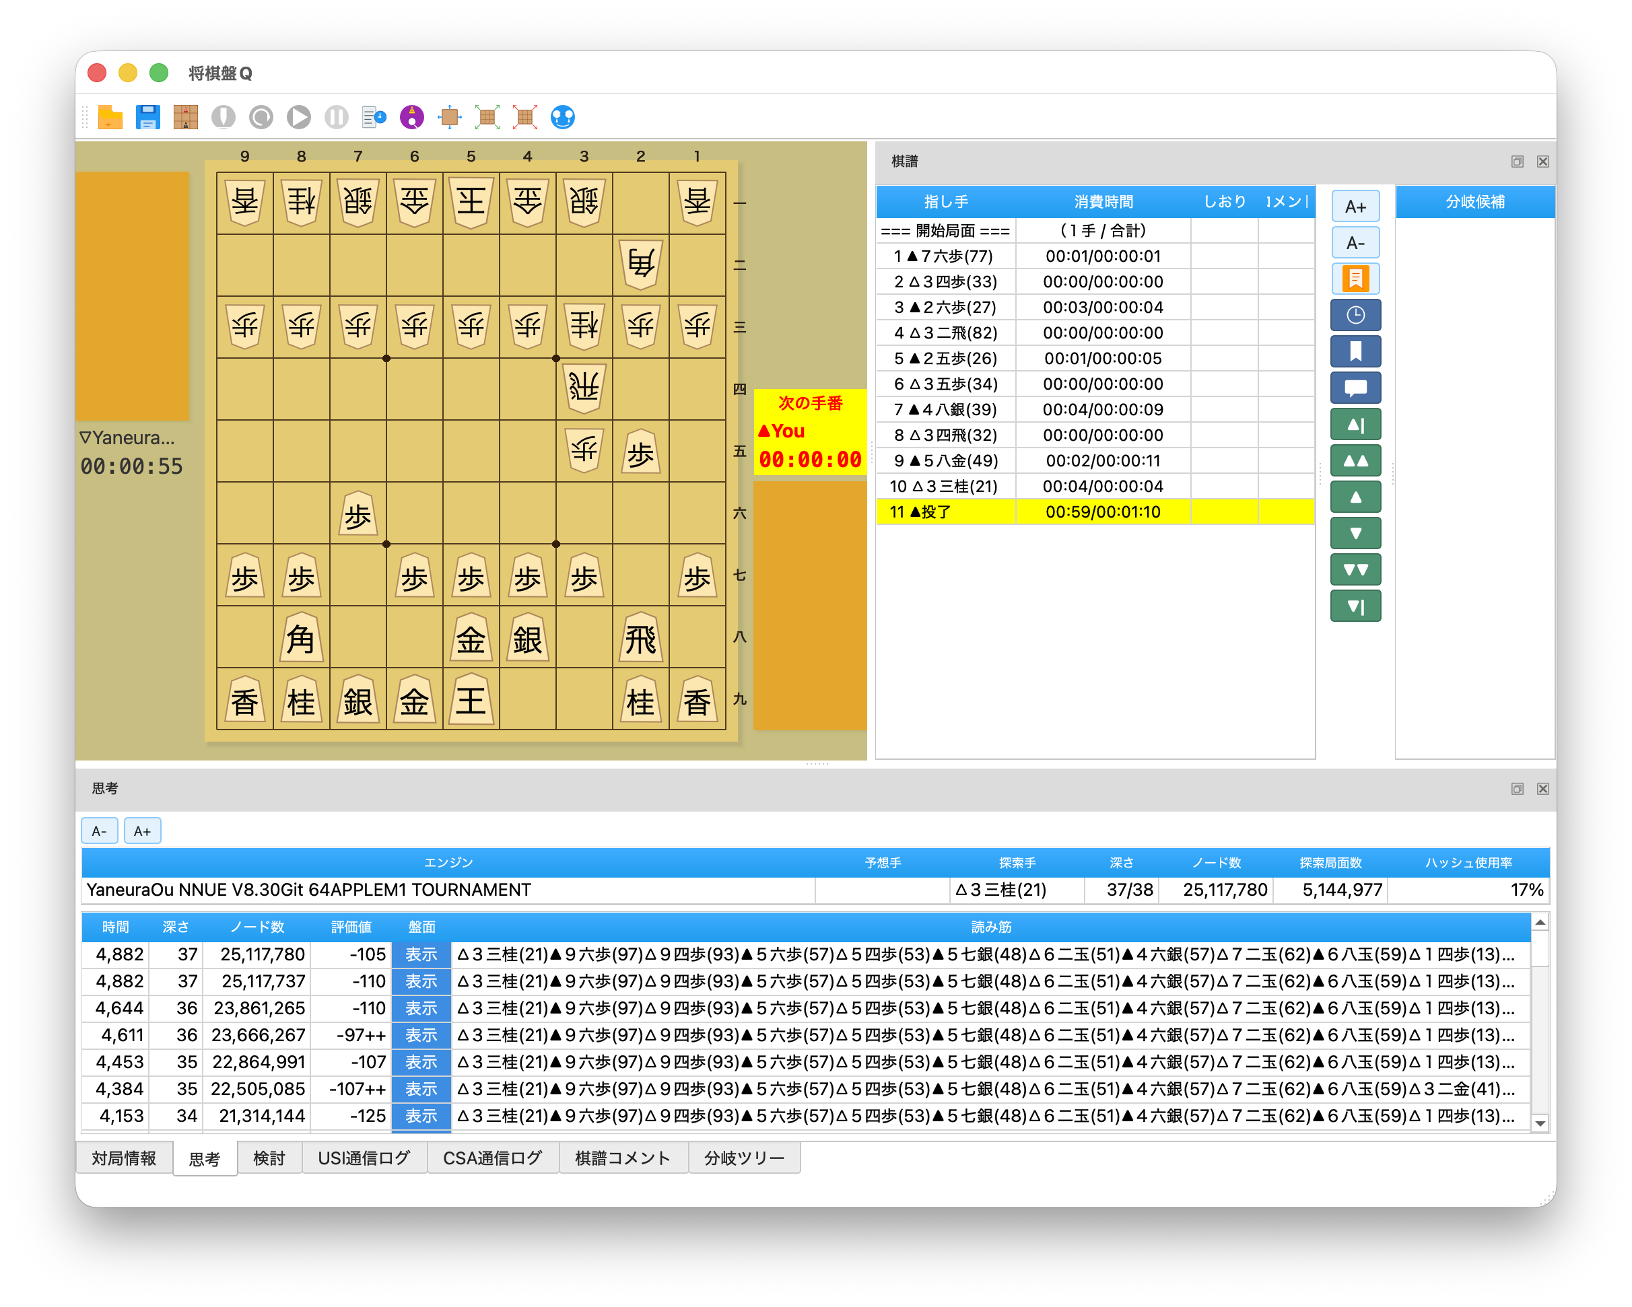This screenshot has width=1632, height=1307.
Task: Jump to the last move button
Action: coord(1355,606)
